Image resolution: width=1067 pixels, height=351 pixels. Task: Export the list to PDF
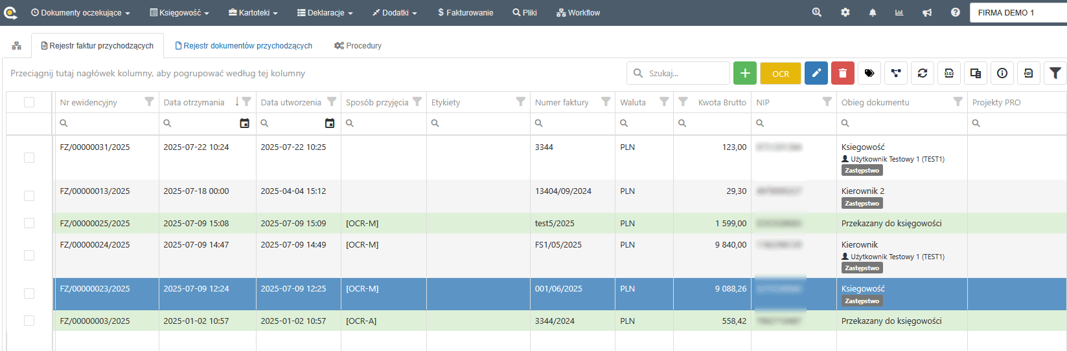pos(1028,74)
